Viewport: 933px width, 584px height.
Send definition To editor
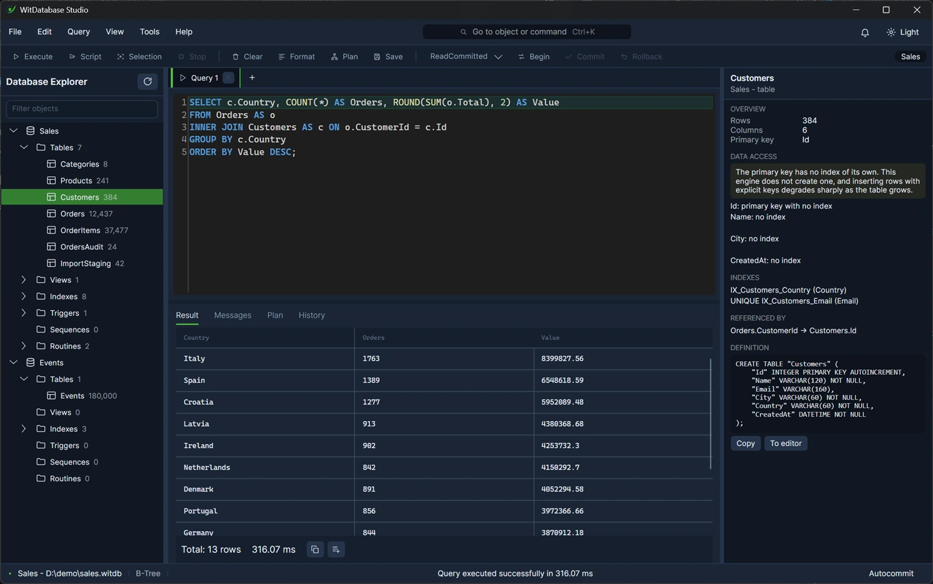[x=786, y=444]
